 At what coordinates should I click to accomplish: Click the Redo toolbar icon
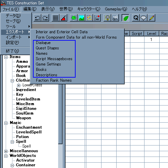[x=45, y=18]
